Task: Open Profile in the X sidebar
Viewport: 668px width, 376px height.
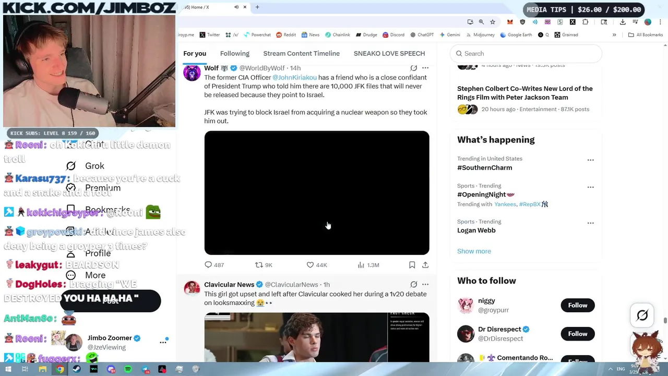Action: 89,253
